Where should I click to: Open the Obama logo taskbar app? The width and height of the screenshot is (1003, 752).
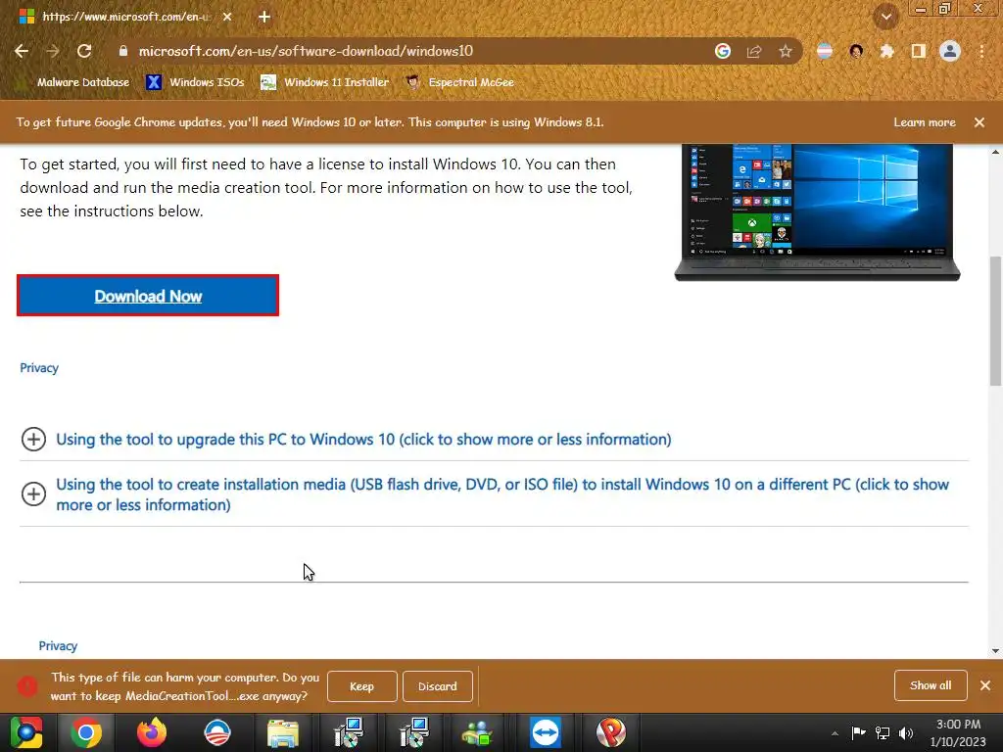217,732
